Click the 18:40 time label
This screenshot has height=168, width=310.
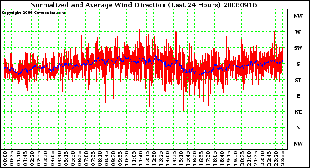click(x=221, y=159)
